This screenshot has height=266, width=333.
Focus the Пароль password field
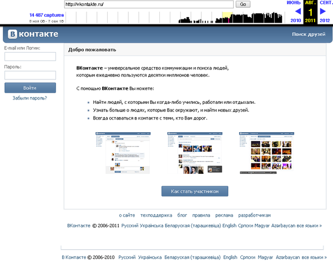pyautogui.click(x=30, y=75)
